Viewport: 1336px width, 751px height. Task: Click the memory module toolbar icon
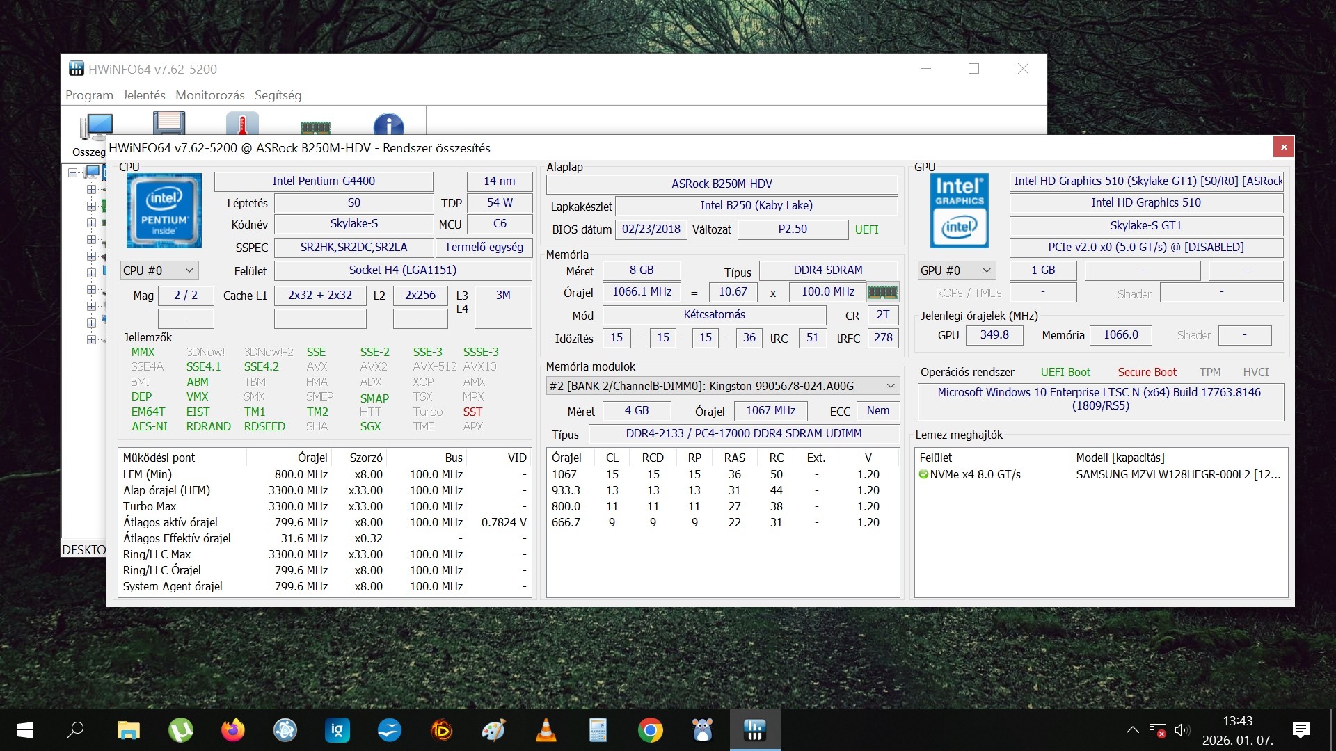[x=315, y=127]
